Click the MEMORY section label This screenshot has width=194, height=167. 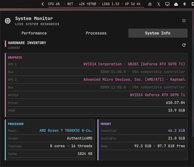[x=106, y=124]
